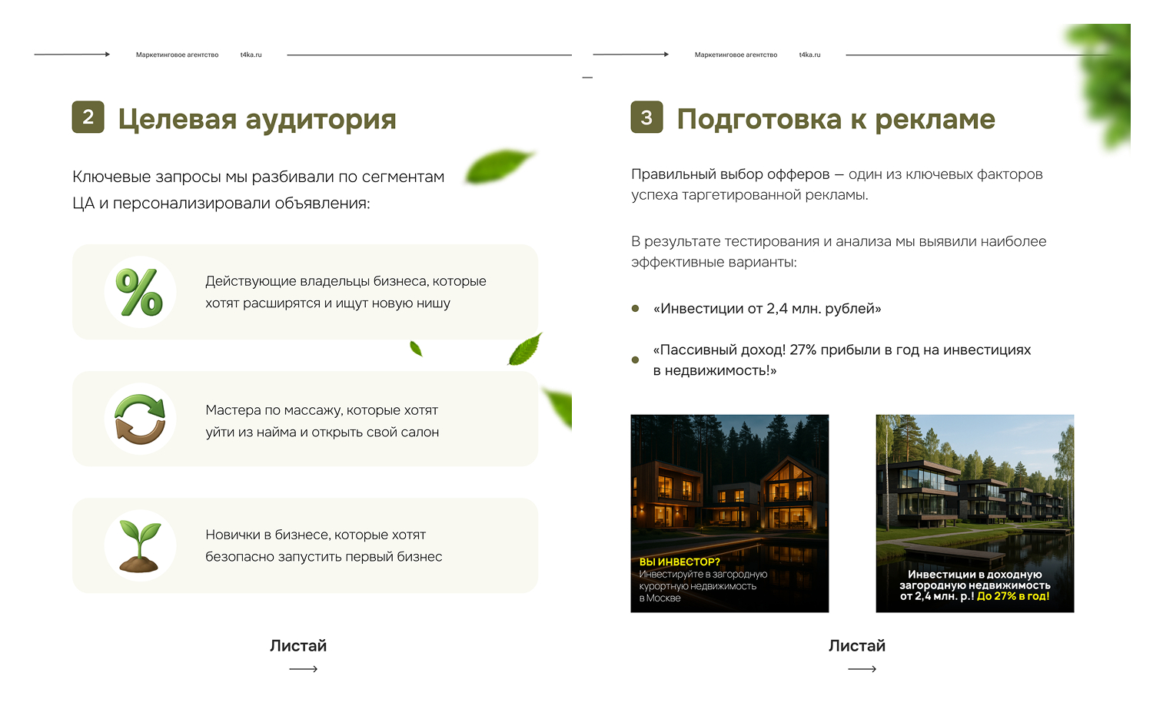
Task: Click paragraph Правильный выбор офферов
Action: click(x=837, y=184)
